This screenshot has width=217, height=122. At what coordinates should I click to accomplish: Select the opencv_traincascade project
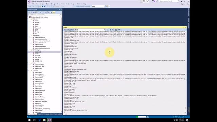[40, 43]
